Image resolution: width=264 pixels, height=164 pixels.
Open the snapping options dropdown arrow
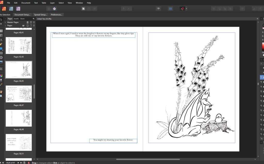tap(186, 9)
